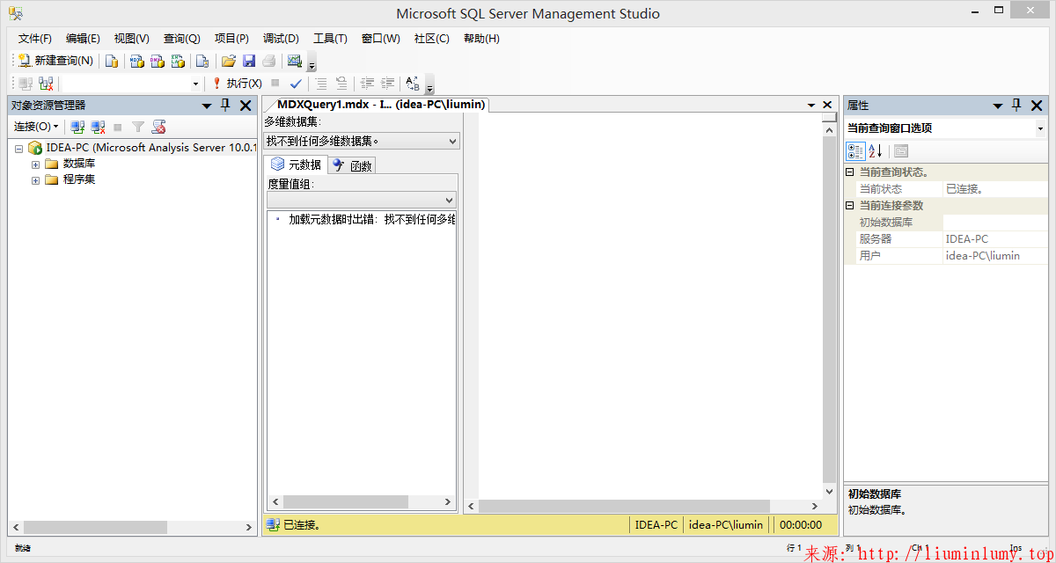Click the 新建查询 (New Query) button
This screenshot has height=563, width=1056.
coord(55,61)
